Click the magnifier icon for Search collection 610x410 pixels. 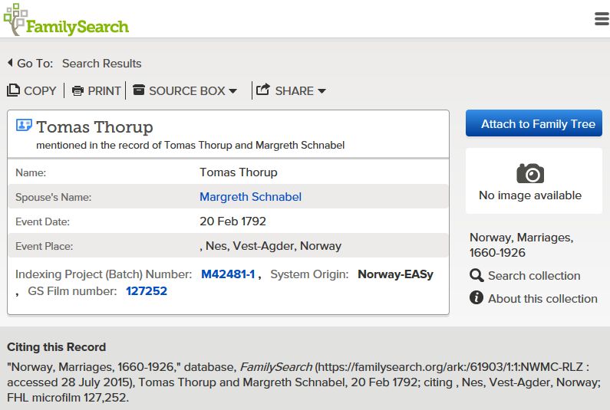tap(476, 276)
